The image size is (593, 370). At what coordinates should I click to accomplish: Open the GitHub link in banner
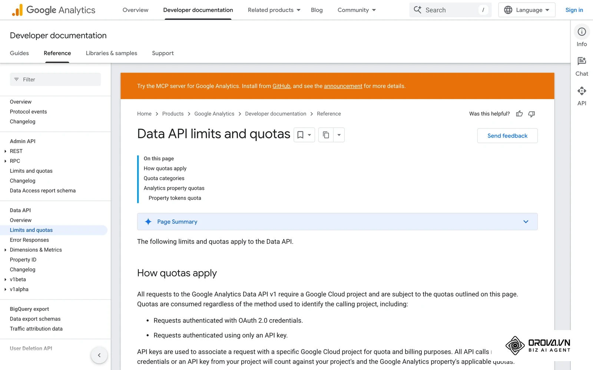[281, 86]
